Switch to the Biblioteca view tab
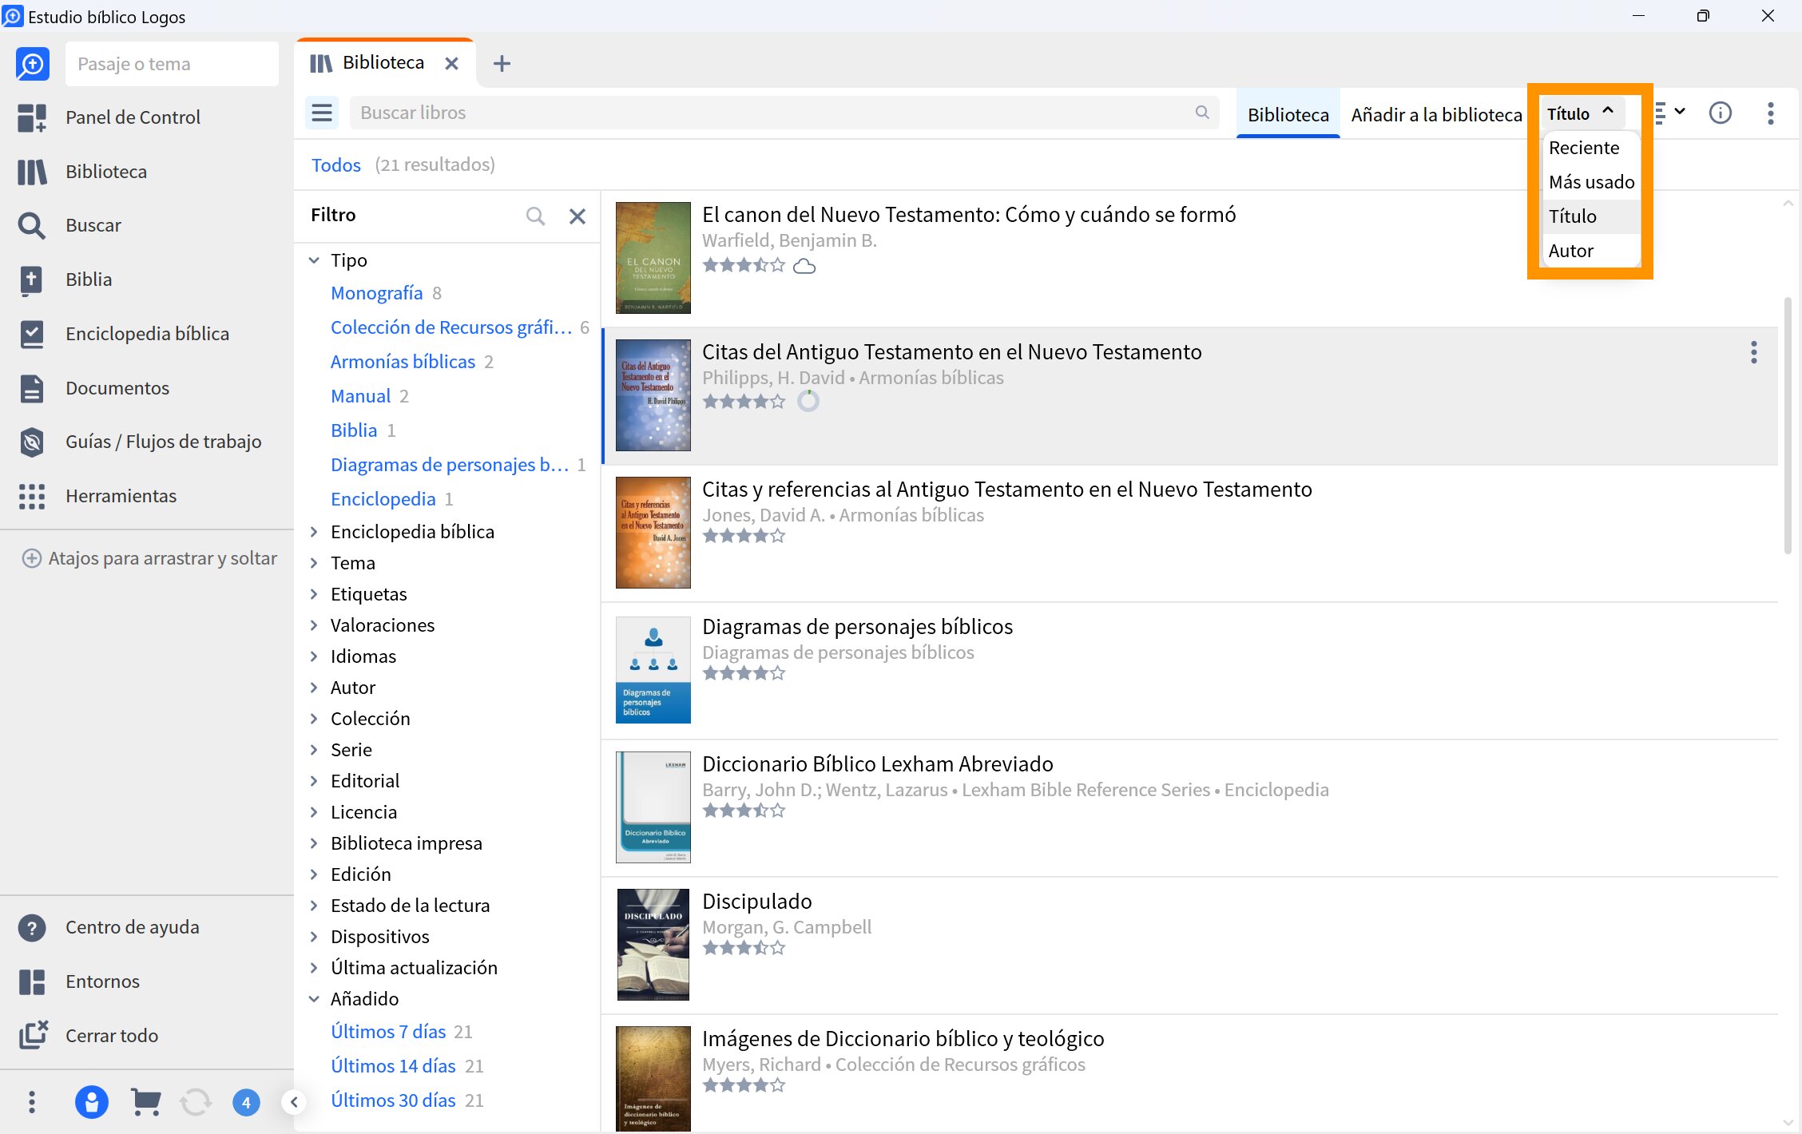Screen dimensions: 1802x1134 [x=1288, y=114]
